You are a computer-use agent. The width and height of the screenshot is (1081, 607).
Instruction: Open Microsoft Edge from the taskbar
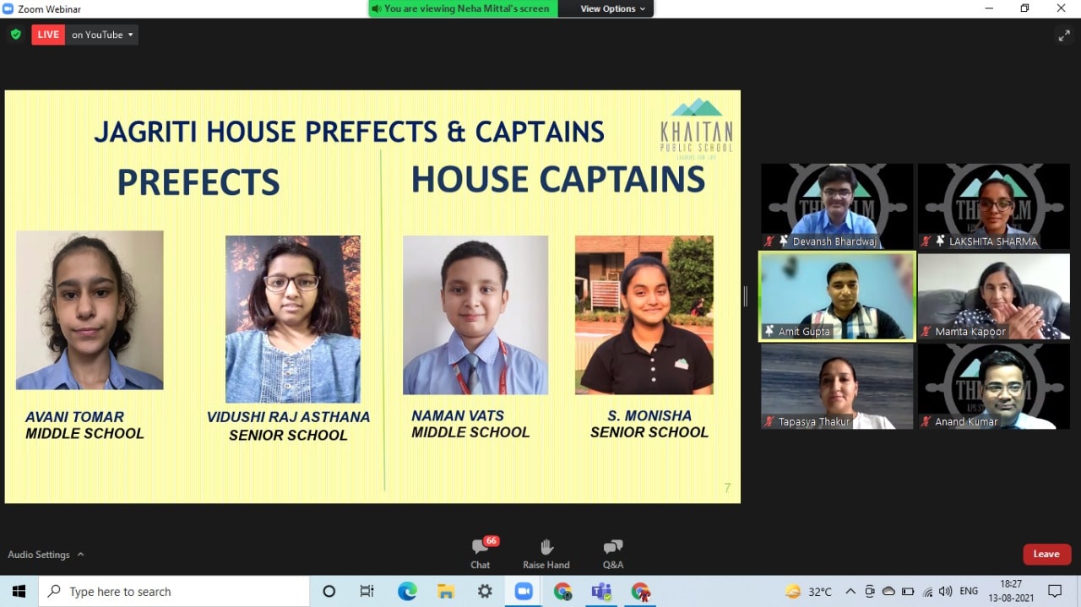(407, 592)
